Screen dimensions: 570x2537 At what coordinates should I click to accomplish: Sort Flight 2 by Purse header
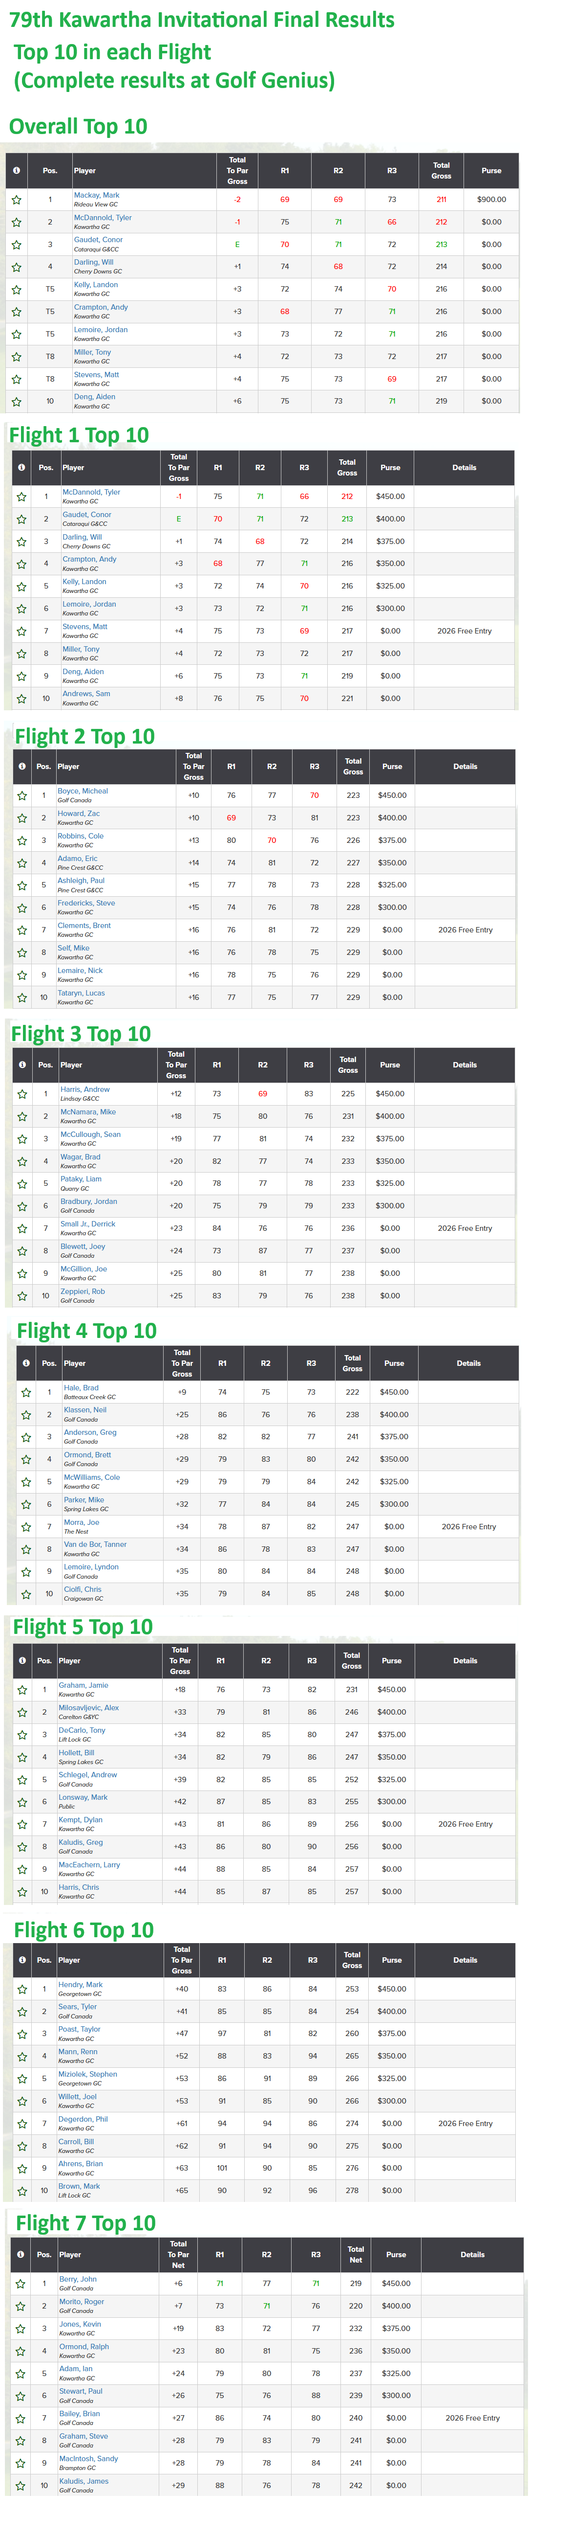[392, 766]
